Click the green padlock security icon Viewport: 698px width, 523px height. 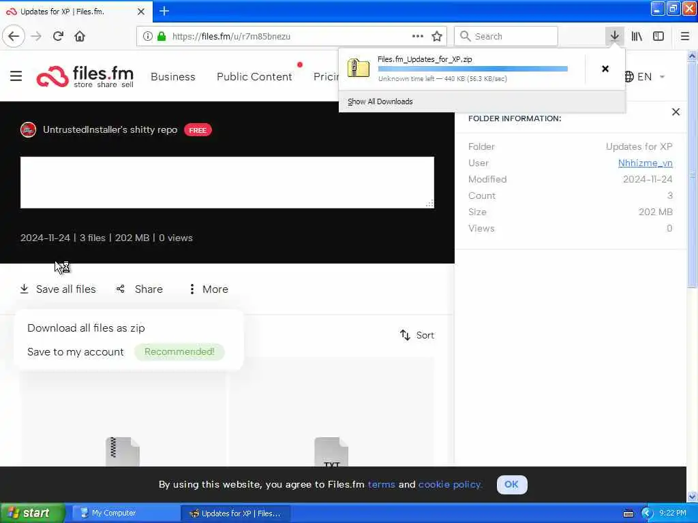[162, 36]
